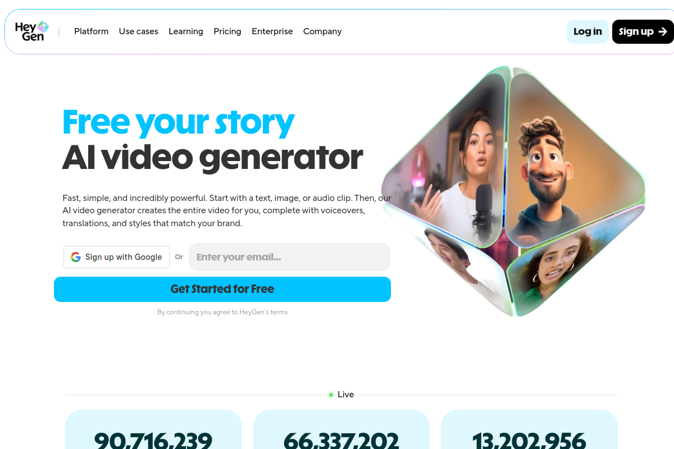674x449 pixels.
Task: Click the Log in button
Action: [x=588, y=31]
